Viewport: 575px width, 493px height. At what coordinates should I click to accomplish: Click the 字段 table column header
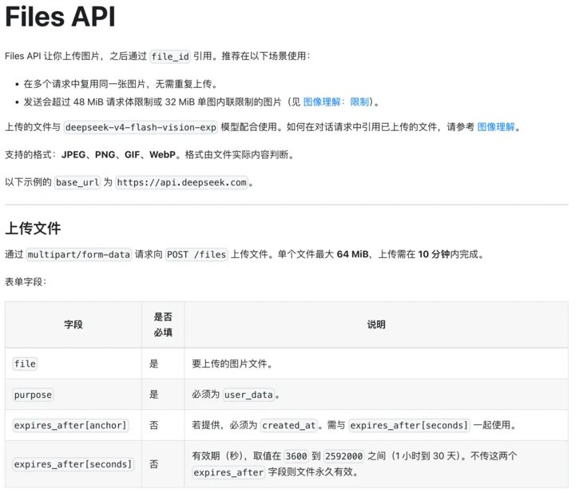coord(73,324)
